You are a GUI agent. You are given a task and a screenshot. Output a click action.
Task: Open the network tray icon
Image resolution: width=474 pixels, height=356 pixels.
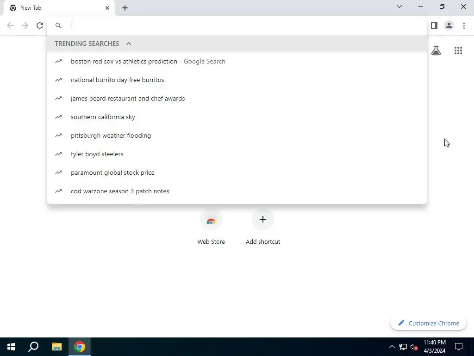(403, 347)
